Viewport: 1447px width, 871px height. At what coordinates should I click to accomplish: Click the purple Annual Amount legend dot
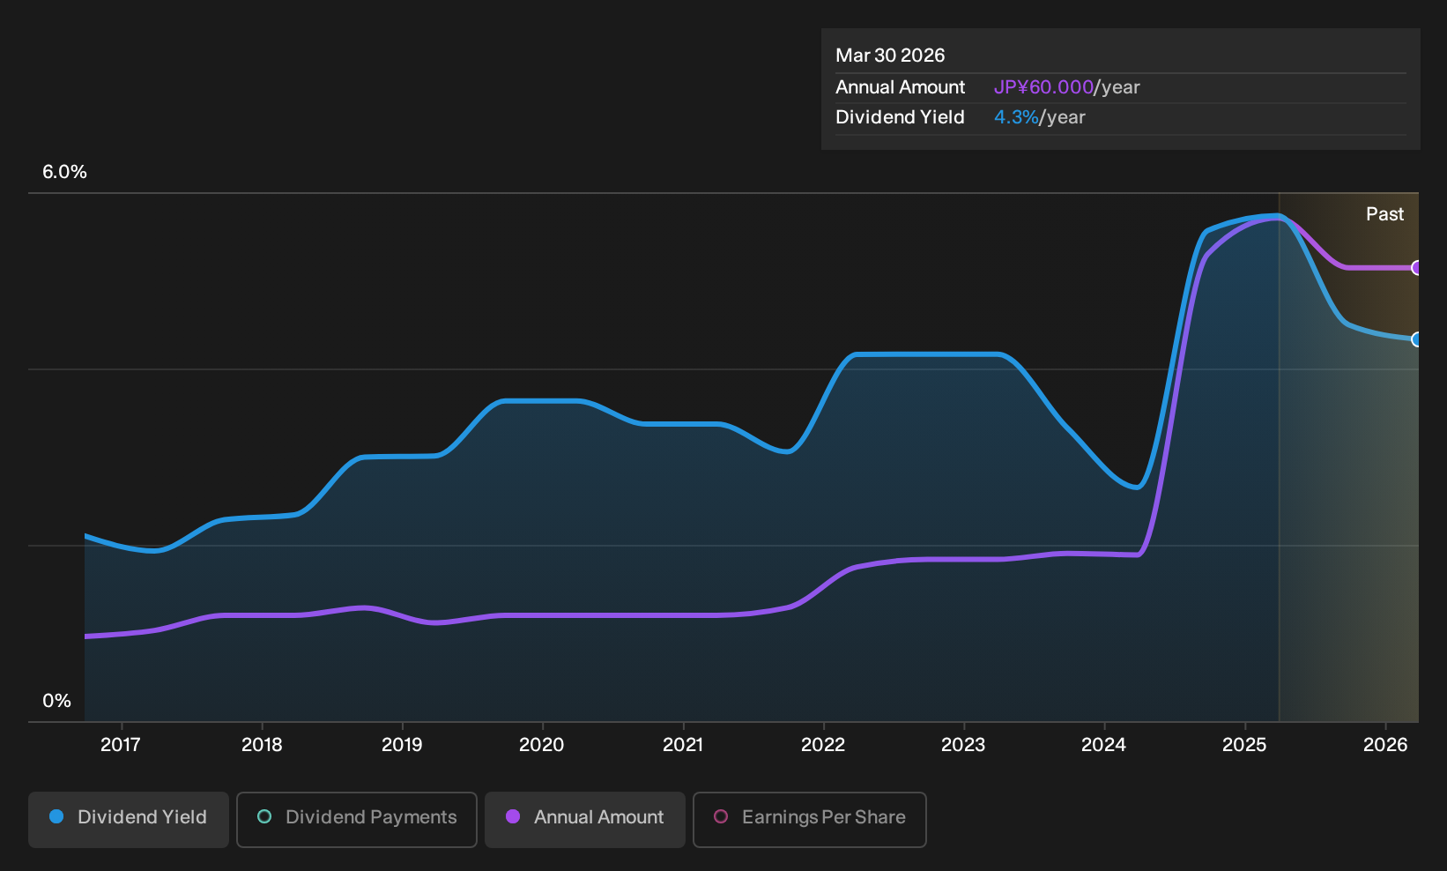[513, 817]
